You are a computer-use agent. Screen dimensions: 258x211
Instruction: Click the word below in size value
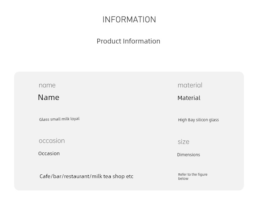(x=183, y=178)
